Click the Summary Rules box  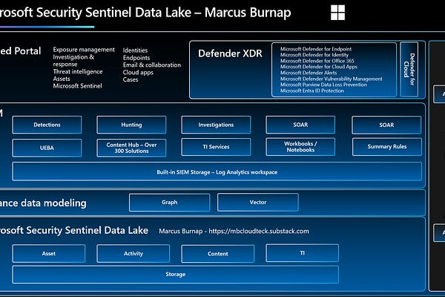pos(387,147)
